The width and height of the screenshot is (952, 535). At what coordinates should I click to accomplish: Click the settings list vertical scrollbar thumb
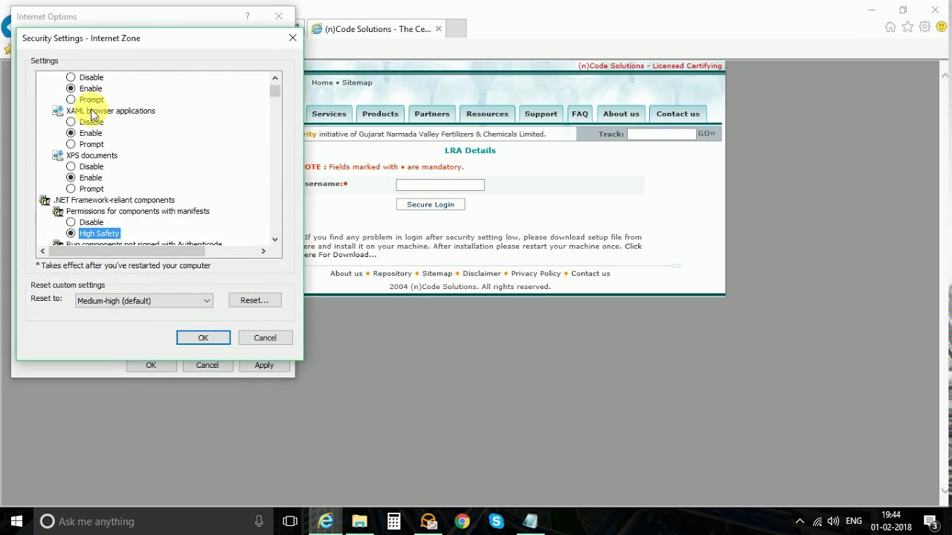tap(275, 90)
